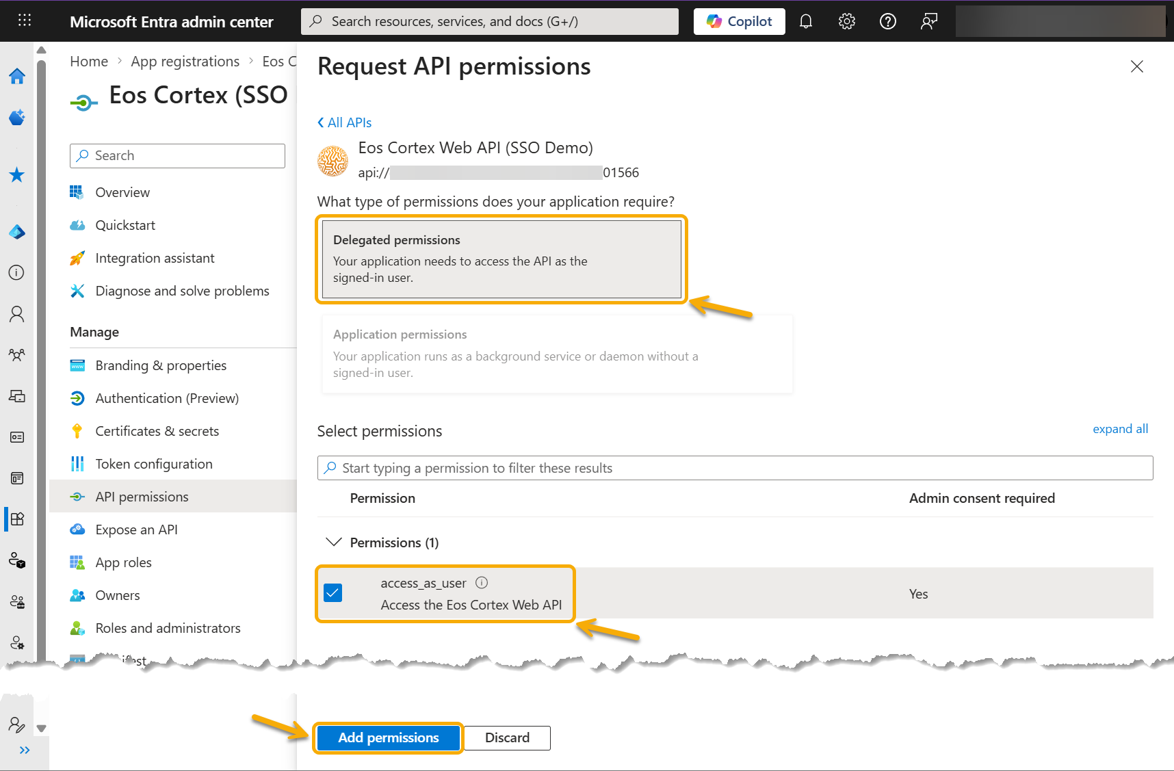Click the Diagnose wrench icon
The height and width of the screenshot is (771, 1174).
(x=77, y=291)
